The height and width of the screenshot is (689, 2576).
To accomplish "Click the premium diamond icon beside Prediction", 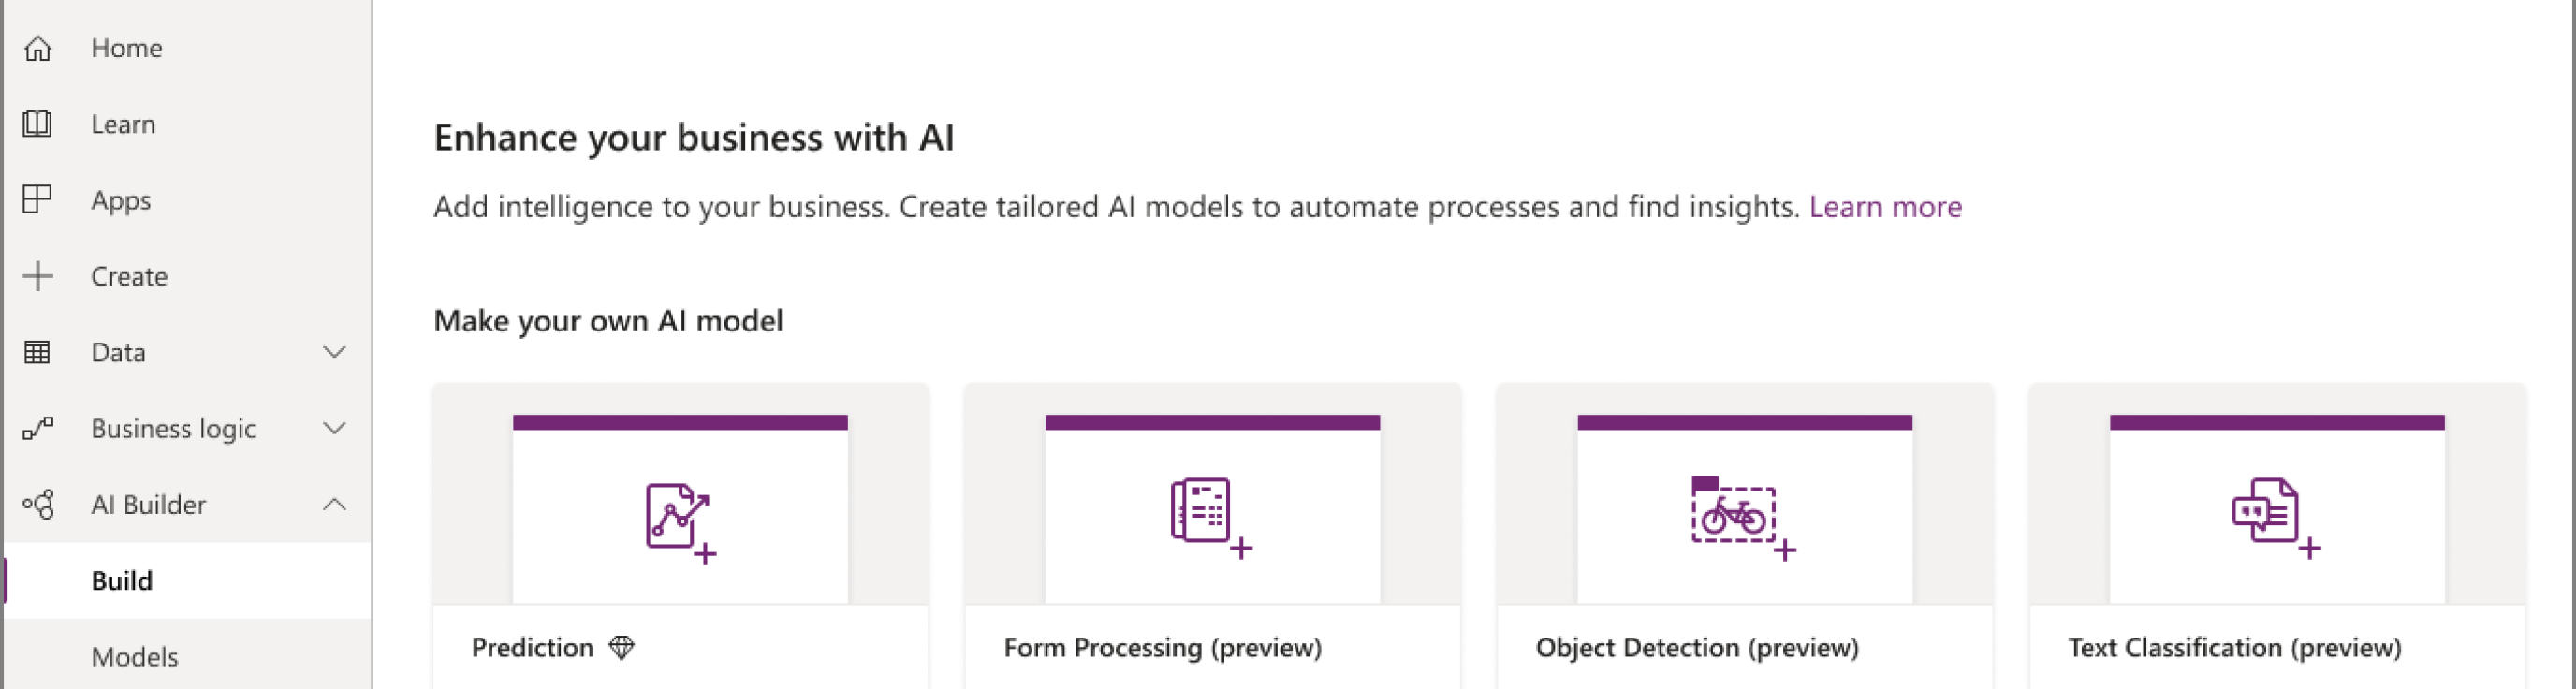I will (x=622, y=648).
